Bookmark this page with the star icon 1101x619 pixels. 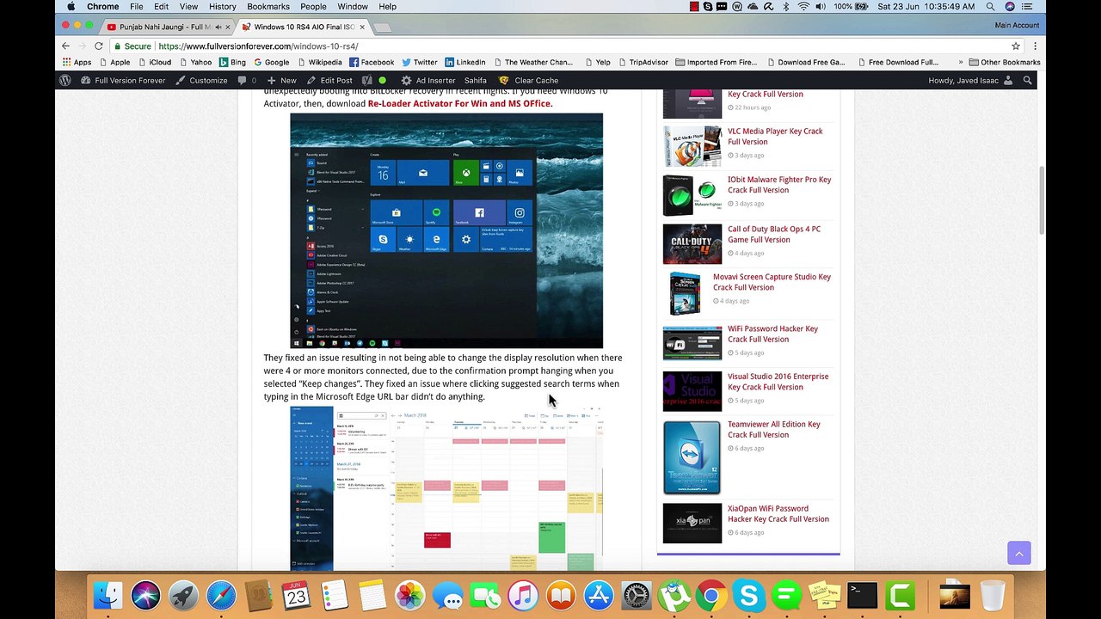tap(1016, 46)
